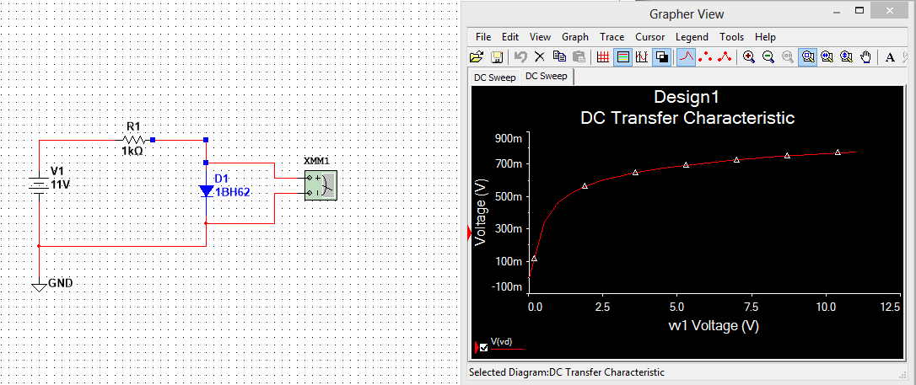Open the Legend menu
This screenshot has width=916, height=385.
tap(692, 37)
